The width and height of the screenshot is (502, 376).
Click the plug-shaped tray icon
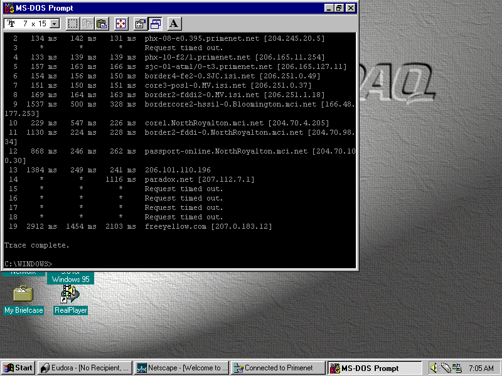pos(445,368)
